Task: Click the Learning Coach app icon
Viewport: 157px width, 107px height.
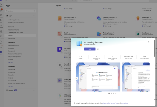Action: click(x=60, y=18)
